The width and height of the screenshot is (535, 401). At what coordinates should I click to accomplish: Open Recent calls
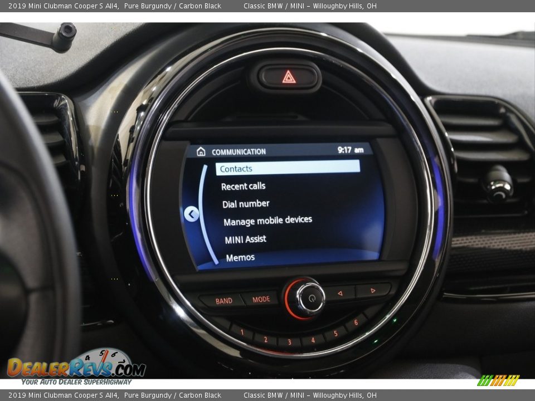click(x=244, y=186)
